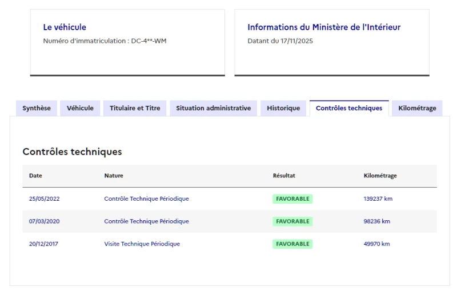
Task: Click the registration number DC-4**-WM text
Action: click(x=147, y=41)
